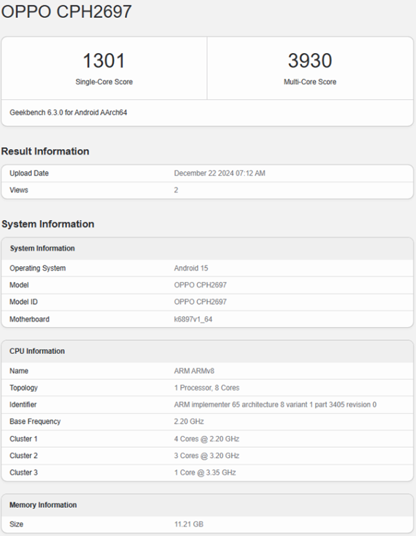This screenshot has width=416, height=536.
Task: Click the Single-Core Score label
Action: click(104, 82)
